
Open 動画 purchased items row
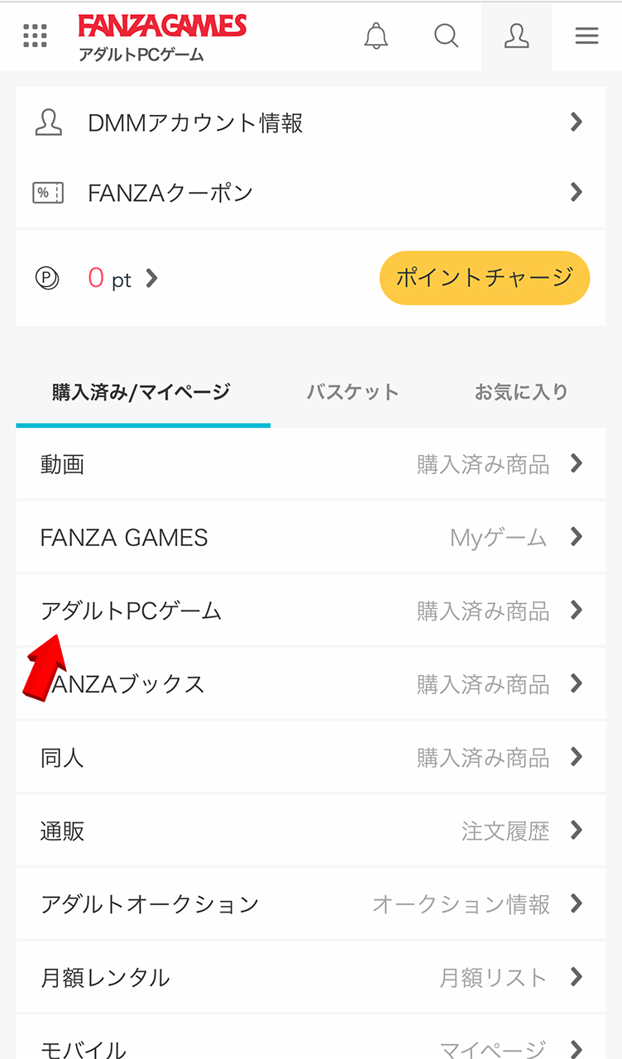click(x=310, y=464)
